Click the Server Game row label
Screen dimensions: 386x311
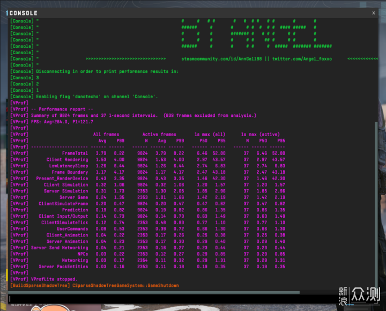[73, 197]
